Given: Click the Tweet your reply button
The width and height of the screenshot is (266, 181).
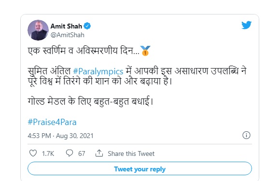Looking at the screenshot, I should pyautogui.click(x=140, y=168).
